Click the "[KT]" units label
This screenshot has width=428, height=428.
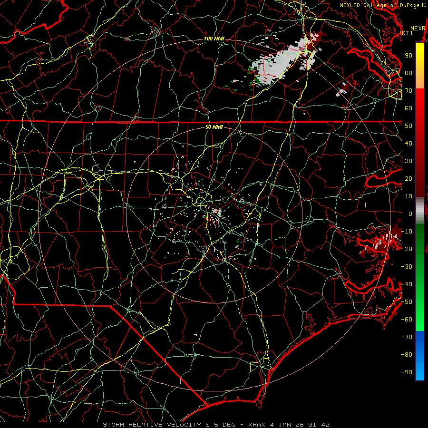pos(406,33)
